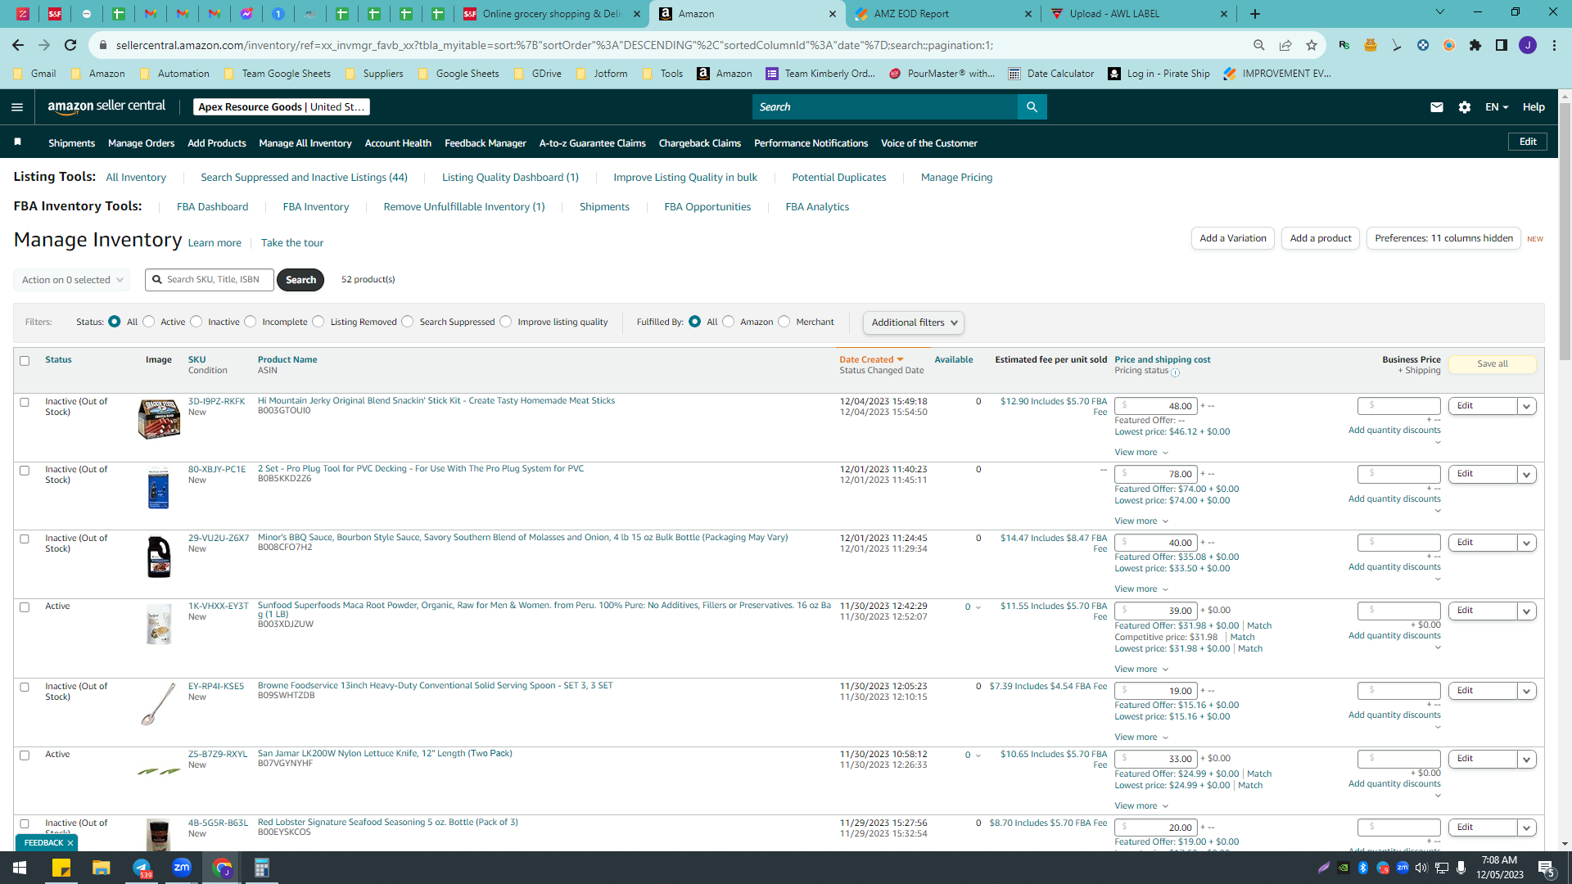Click the magnifier search button in header
This screenshot has height=884, width=1572.
pyautogui.click(x=1032, y=107)
